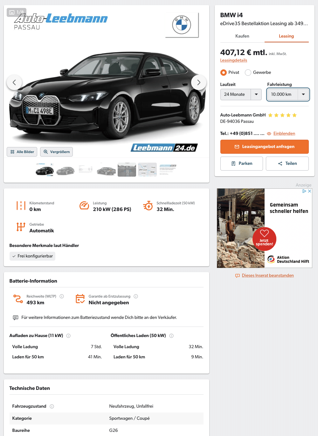Show next car image with right arrow
The width and height of the screenshot is (318, 436).
coord(199,82)
